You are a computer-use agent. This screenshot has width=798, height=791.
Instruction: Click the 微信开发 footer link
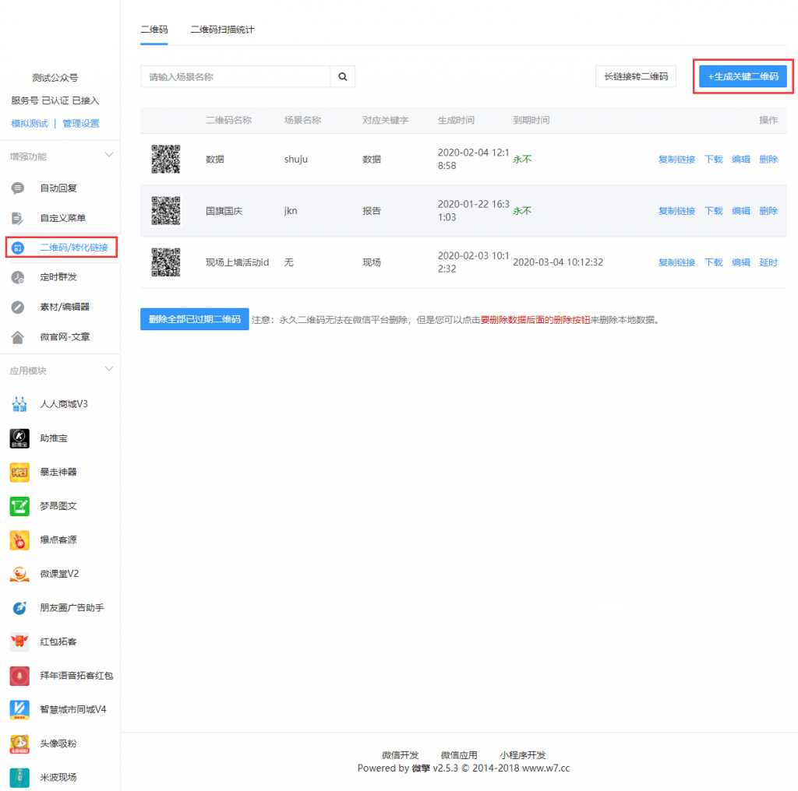pos(400,755)
